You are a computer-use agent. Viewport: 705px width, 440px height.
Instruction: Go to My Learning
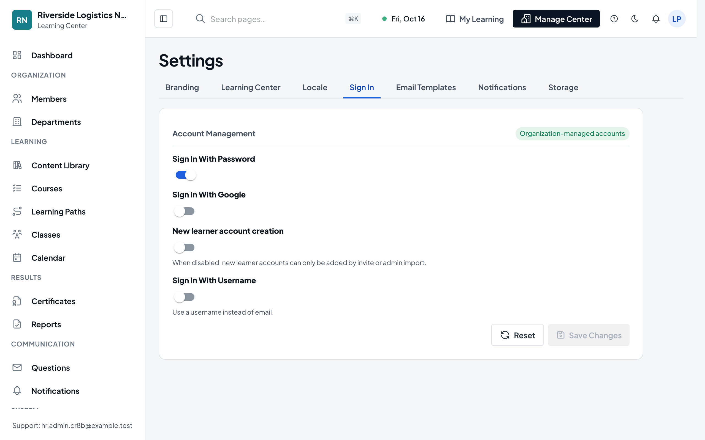point(474,19)
